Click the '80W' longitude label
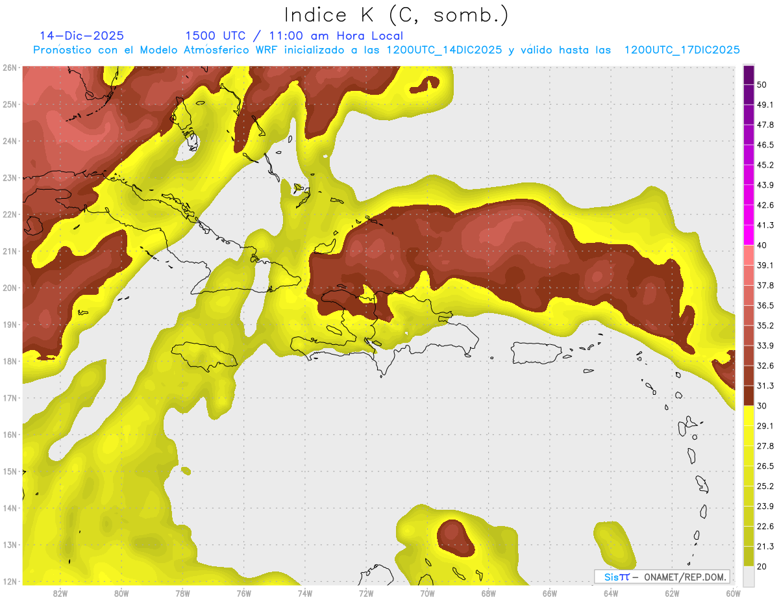Image resolution: width=779 pixels, height=602 pixels. [x=121, y=593]
